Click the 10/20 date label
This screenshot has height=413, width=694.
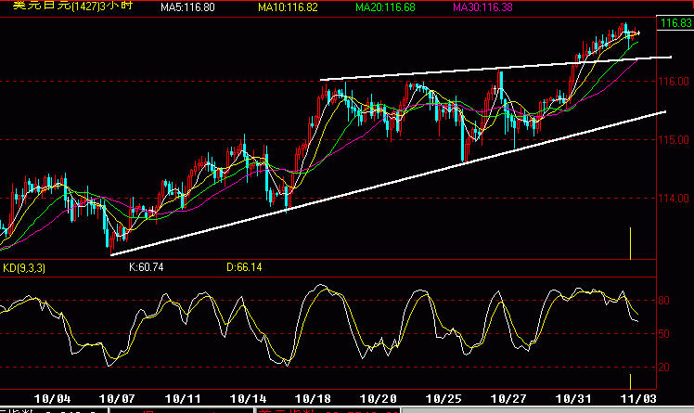[378, 399]
